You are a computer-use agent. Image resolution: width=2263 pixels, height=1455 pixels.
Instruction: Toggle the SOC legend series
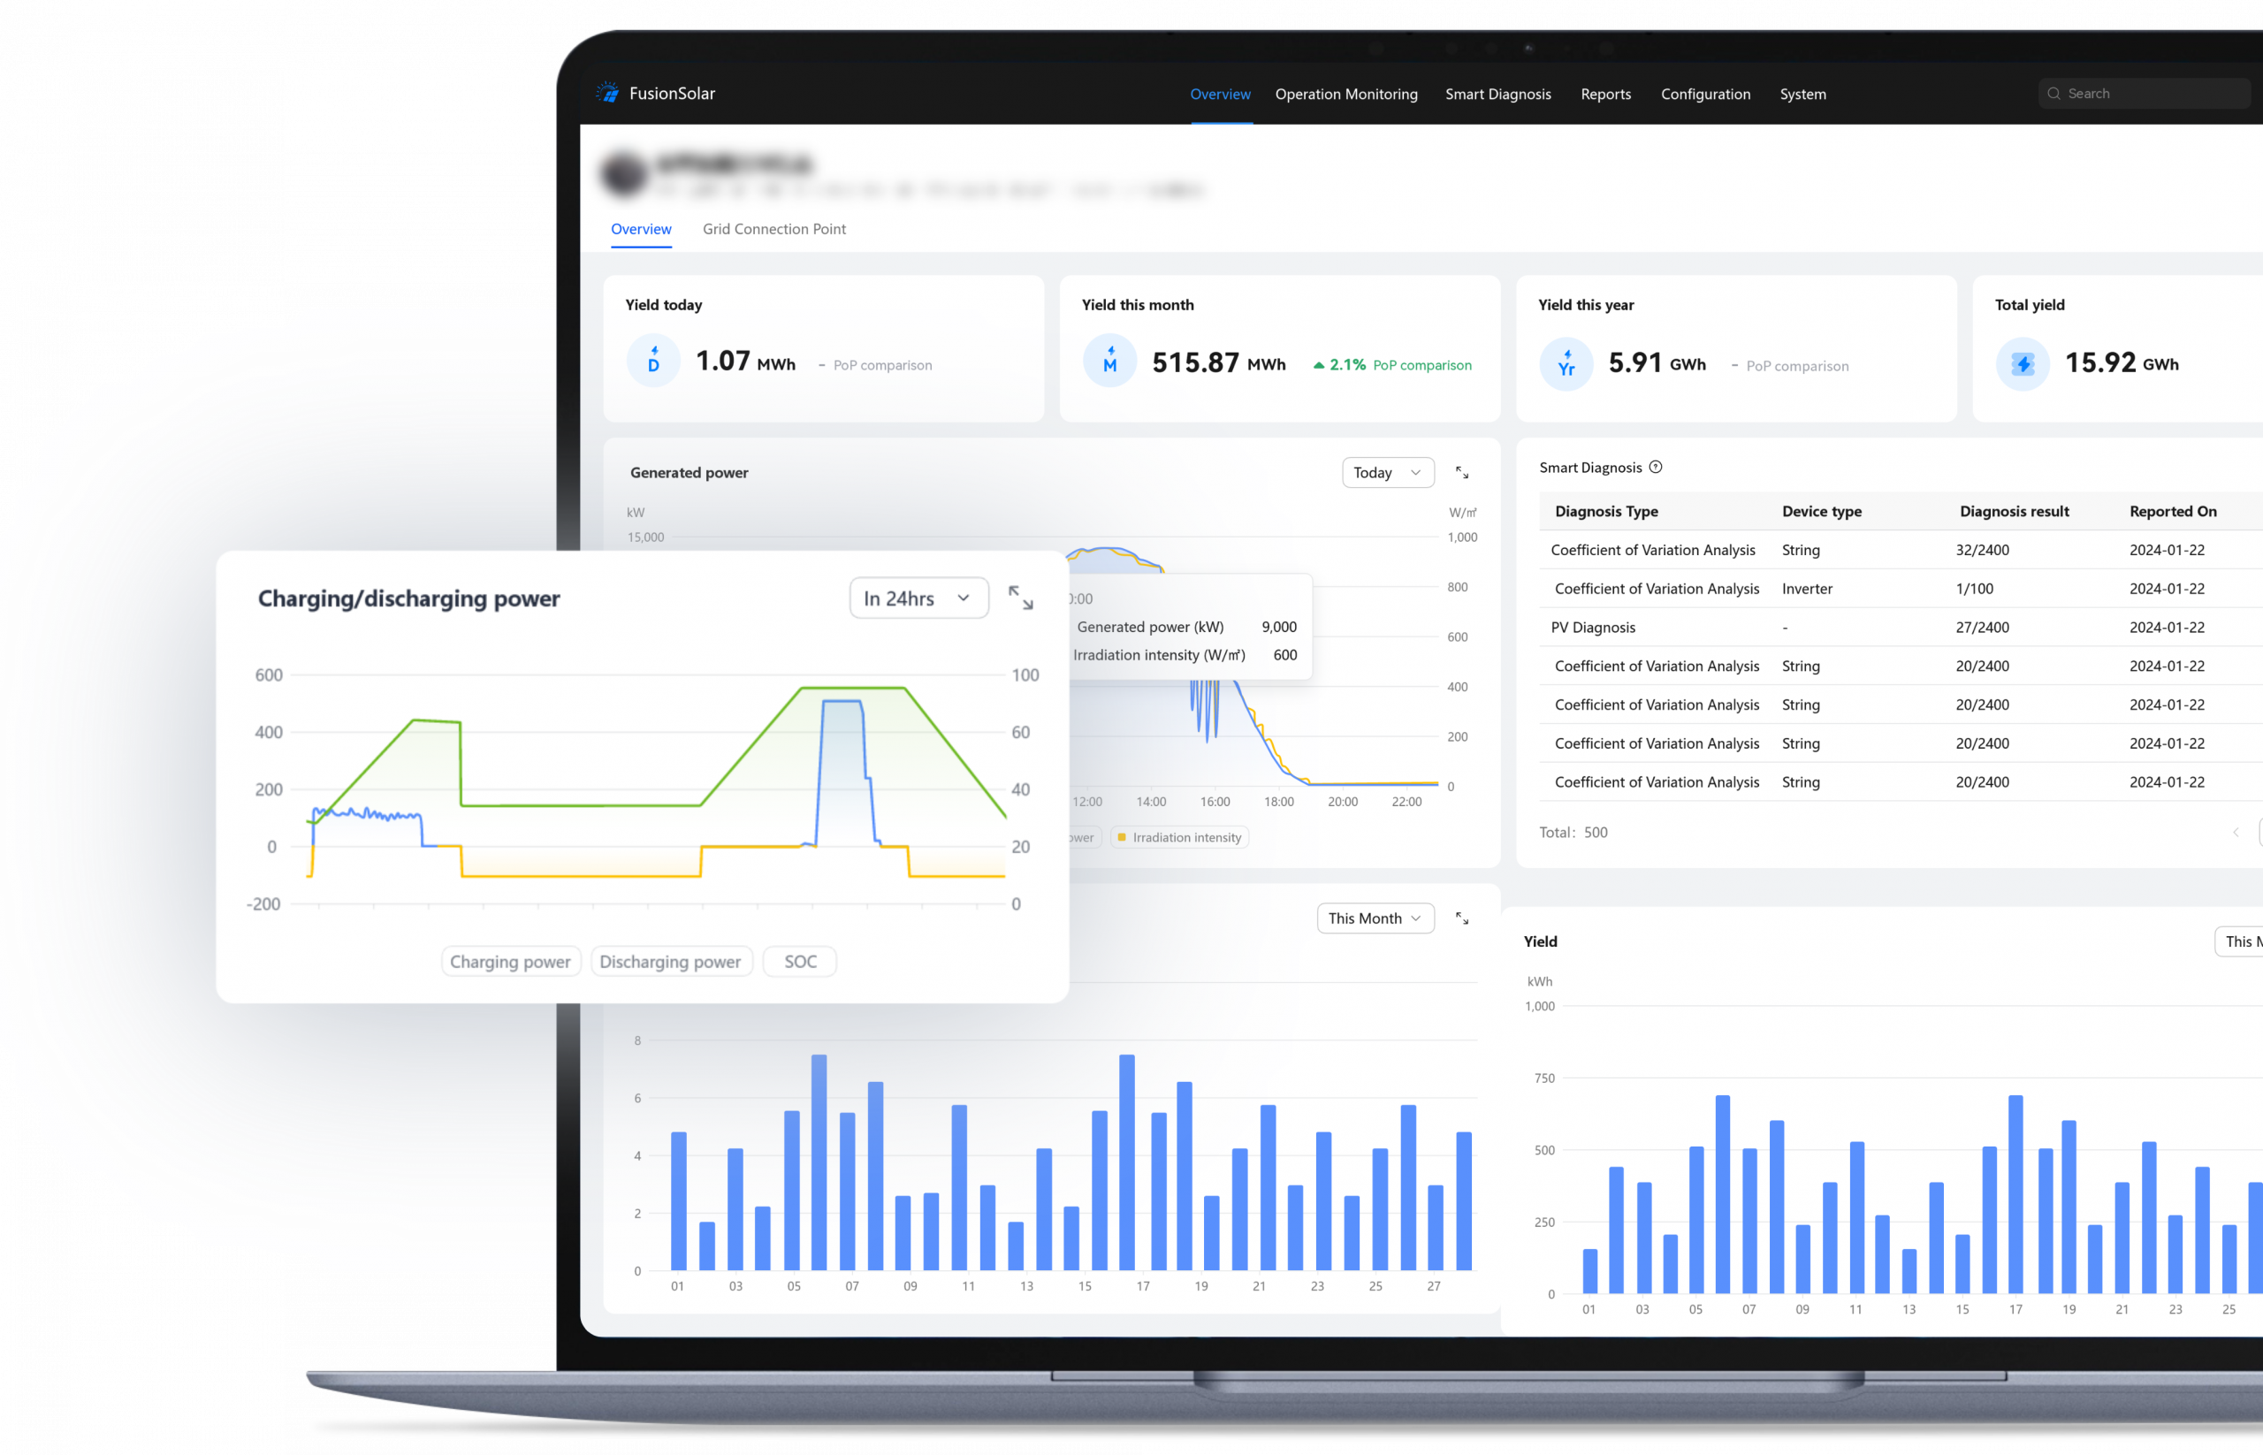pos(799,962)
